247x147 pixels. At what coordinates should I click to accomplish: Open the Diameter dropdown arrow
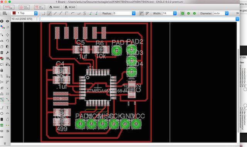click(x=227, y=14)
